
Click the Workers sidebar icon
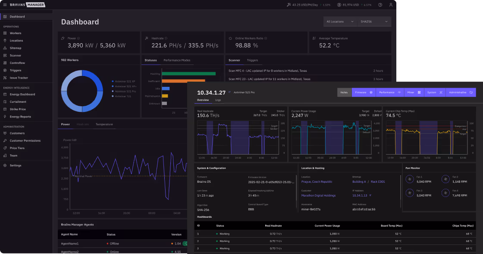click(x=5, y=33)
